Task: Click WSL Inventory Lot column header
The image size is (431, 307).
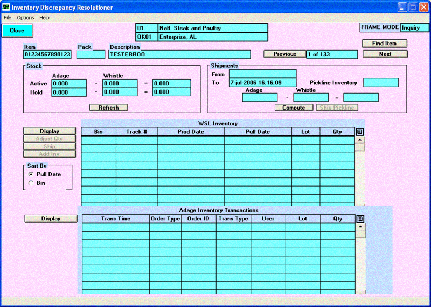Action: point(305,132)
